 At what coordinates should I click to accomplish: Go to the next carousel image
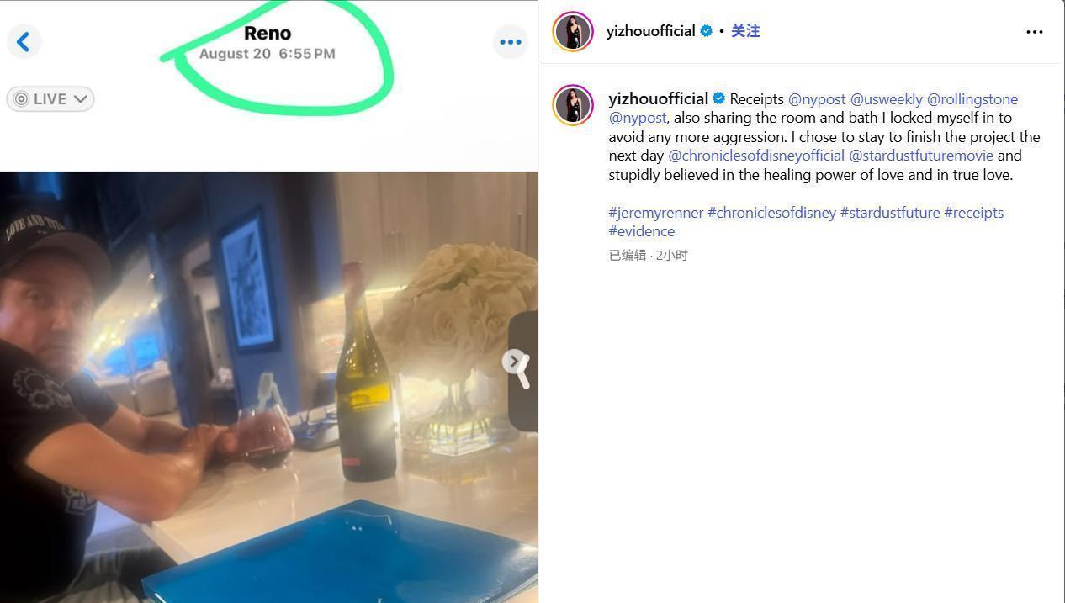513,361
